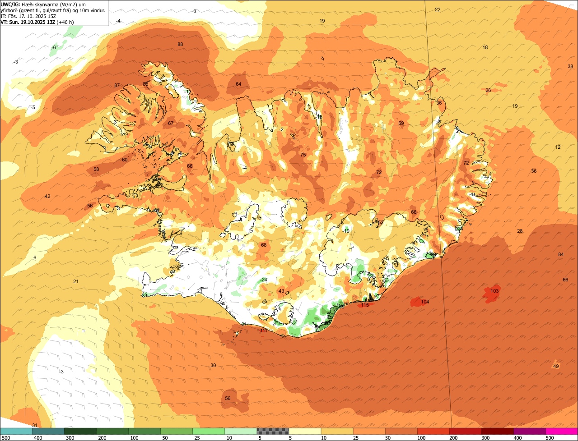
Task: Pick the legend swatch between 50 and 100
Action: [x=401, y=431]
